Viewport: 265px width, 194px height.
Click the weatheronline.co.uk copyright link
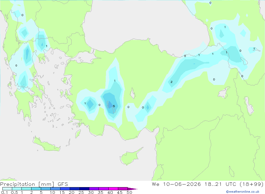(243, 192)
